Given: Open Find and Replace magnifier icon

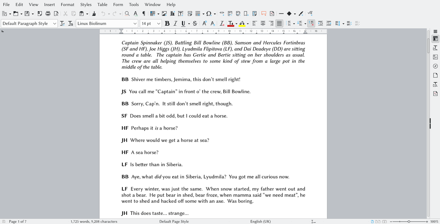Looking at the screenshot, I should pyautogui.click(x=127, y=14).
